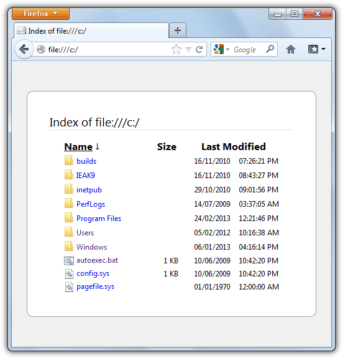
Task: Close the Firefox window
Action: click(x=318, y=14)
